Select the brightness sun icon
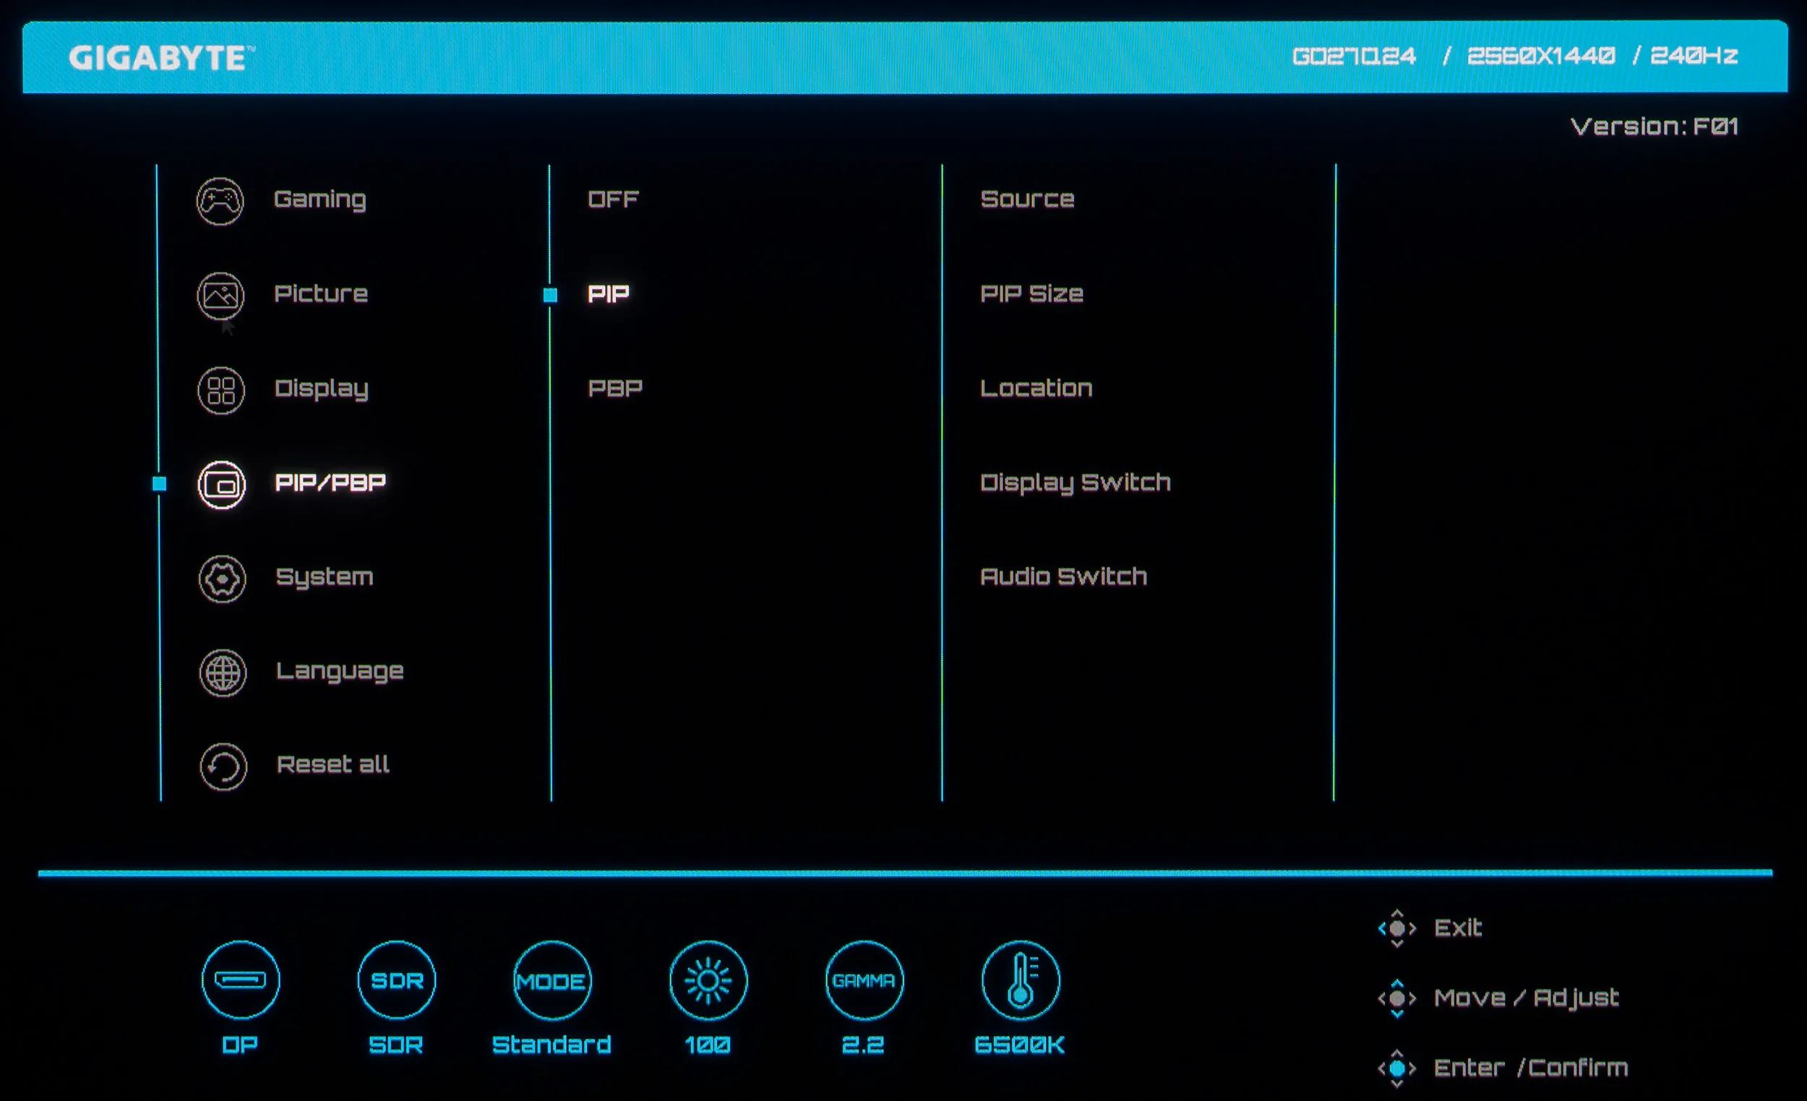 click(x=708, y=980)
